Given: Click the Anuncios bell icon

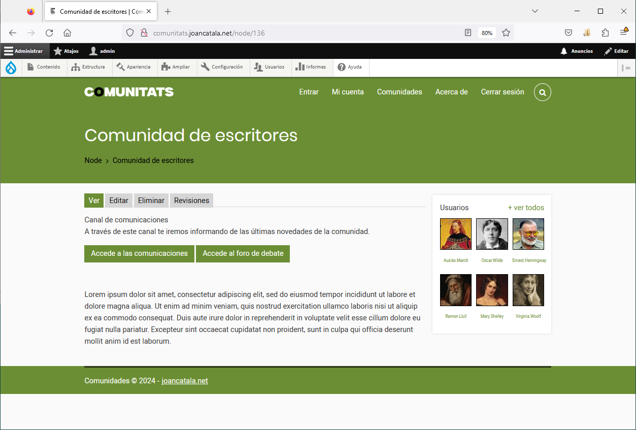Looking at the screenshot, I should tap(564, 51).
